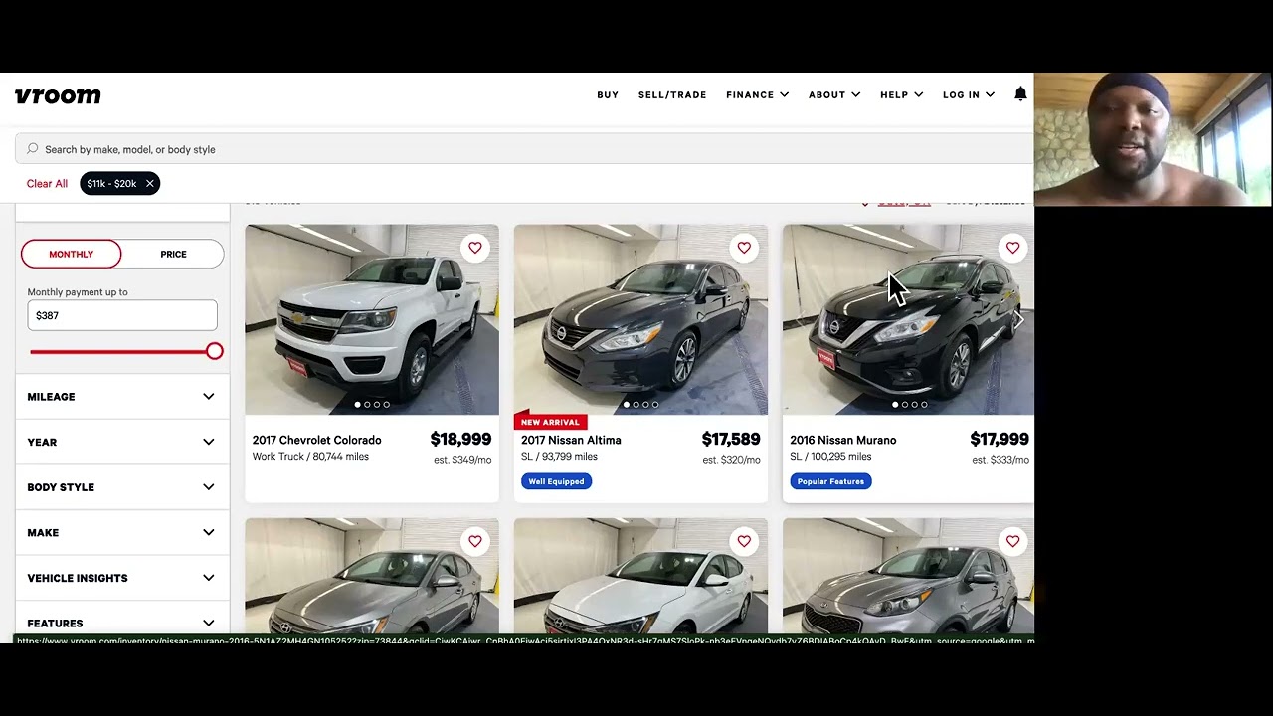
Task: Open the About dropdown menu
Action: 834,94
